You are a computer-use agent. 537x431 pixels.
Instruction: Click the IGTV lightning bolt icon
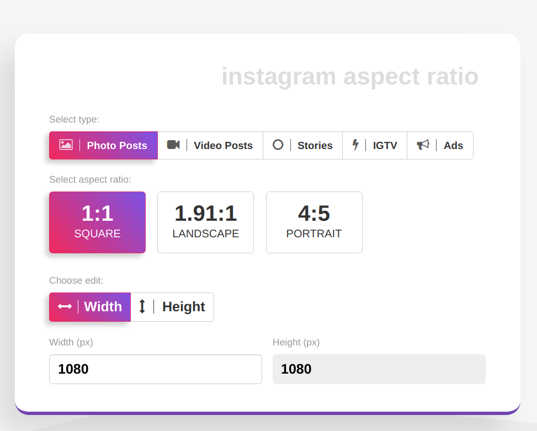coord(356,145)
